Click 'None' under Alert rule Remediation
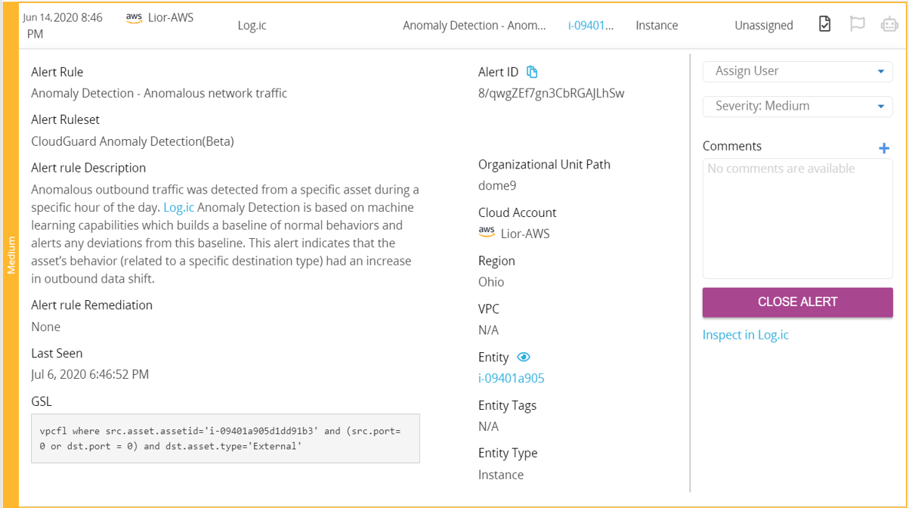The width and height of the screenshot is (909, 508). pyautogui.click(x=46, y=327)
